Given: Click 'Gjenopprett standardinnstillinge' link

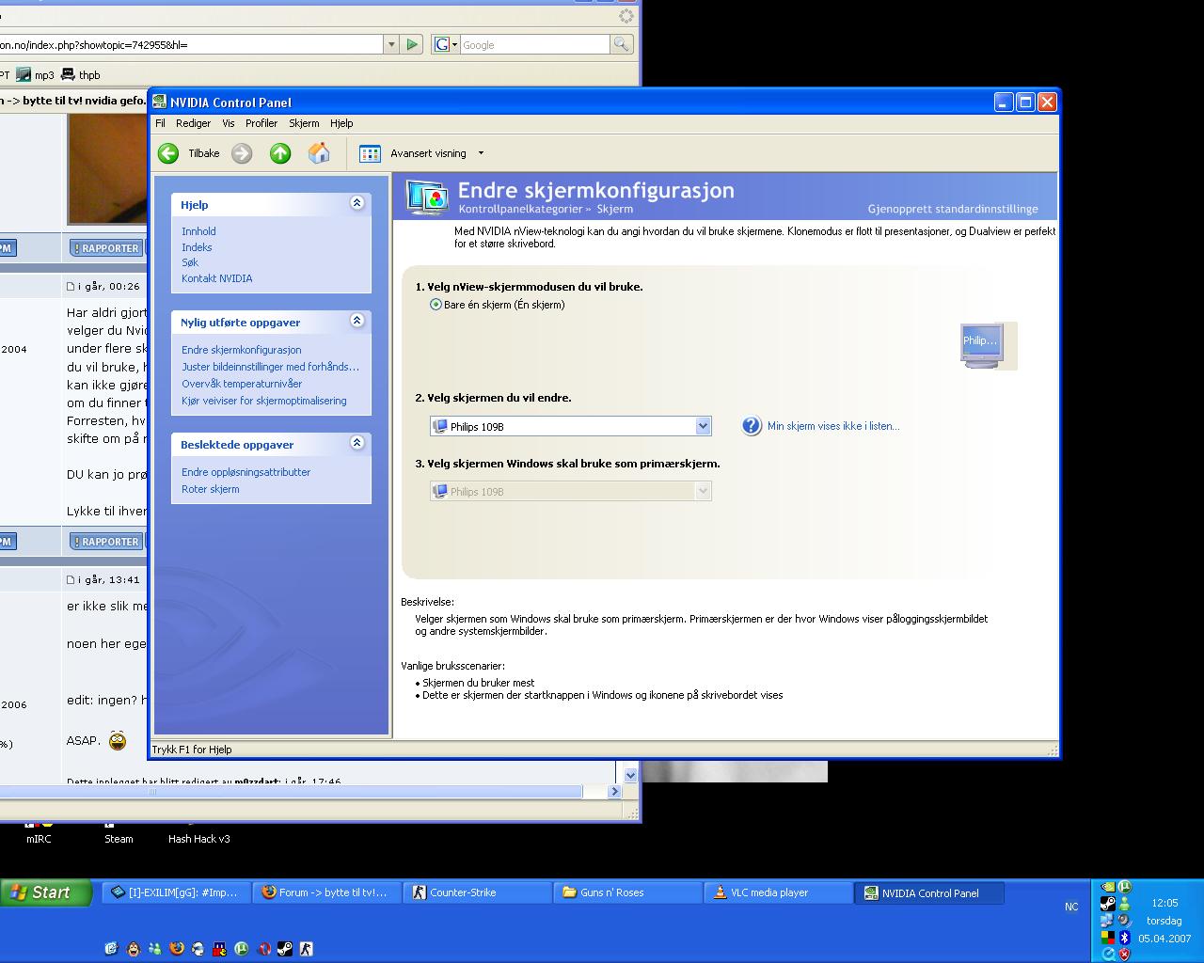Looking at the screenshot, I should click(953, 209).
